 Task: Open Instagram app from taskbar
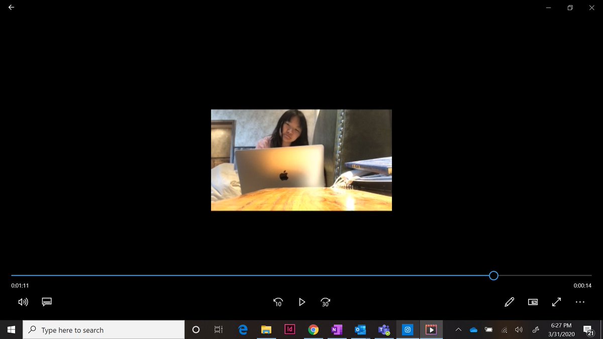[x=408, y=330]
